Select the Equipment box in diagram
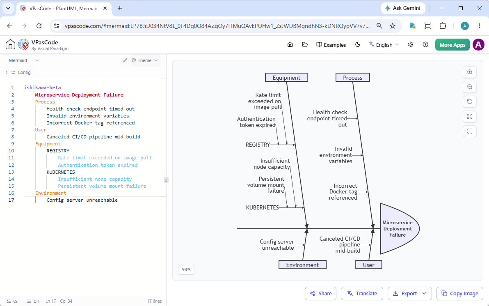 coord(286,78)
